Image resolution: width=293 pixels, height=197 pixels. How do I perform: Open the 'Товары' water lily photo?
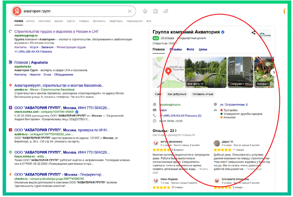point(264,72)
